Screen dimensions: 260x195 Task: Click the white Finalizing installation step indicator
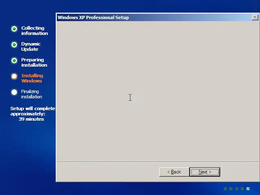click(14, 92)
